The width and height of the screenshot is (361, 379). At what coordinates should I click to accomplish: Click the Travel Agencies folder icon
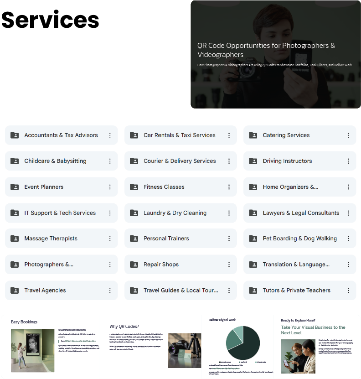click(x=15, y=291)
